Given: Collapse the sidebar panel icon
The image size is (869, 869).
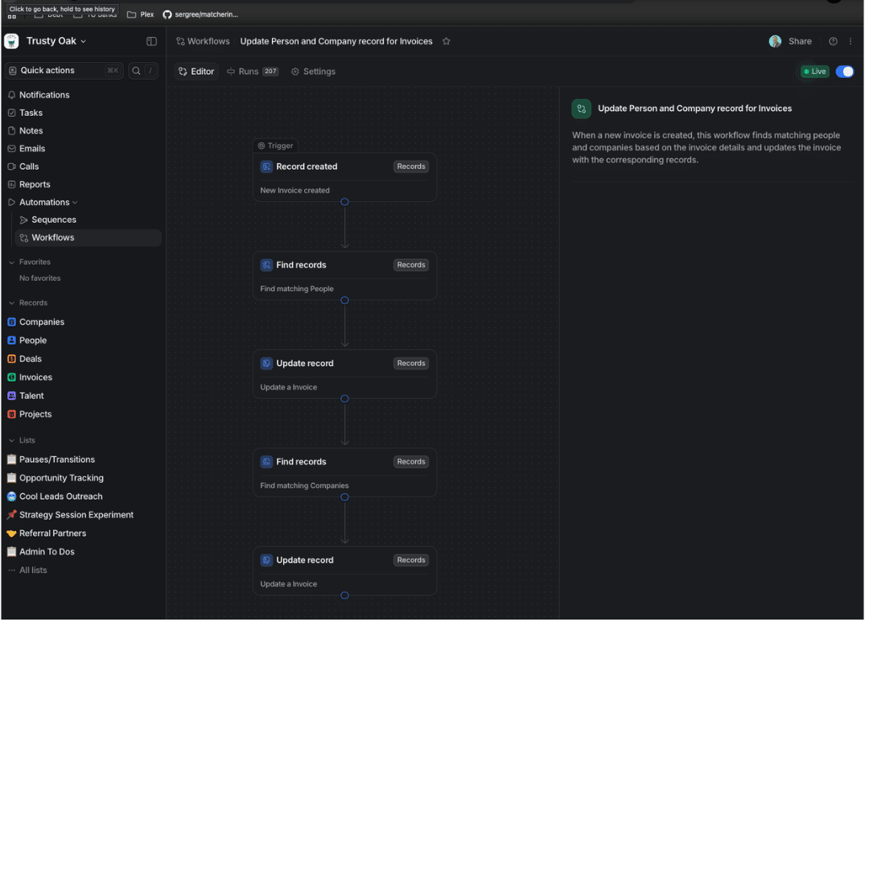Looking at the screenshot, I should (x=152, y=42).
